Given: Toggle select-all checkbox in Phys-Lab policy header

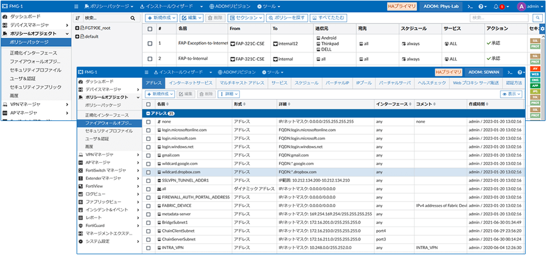Looking at the screenshot, I should (x=150, y=29).
